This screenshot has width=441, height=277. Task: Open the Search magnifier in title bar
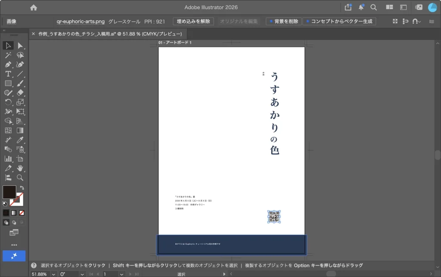[373, 7]
